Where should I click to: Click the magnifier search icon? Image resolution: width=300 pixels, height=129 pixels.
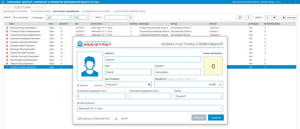(x=130, y=17)
